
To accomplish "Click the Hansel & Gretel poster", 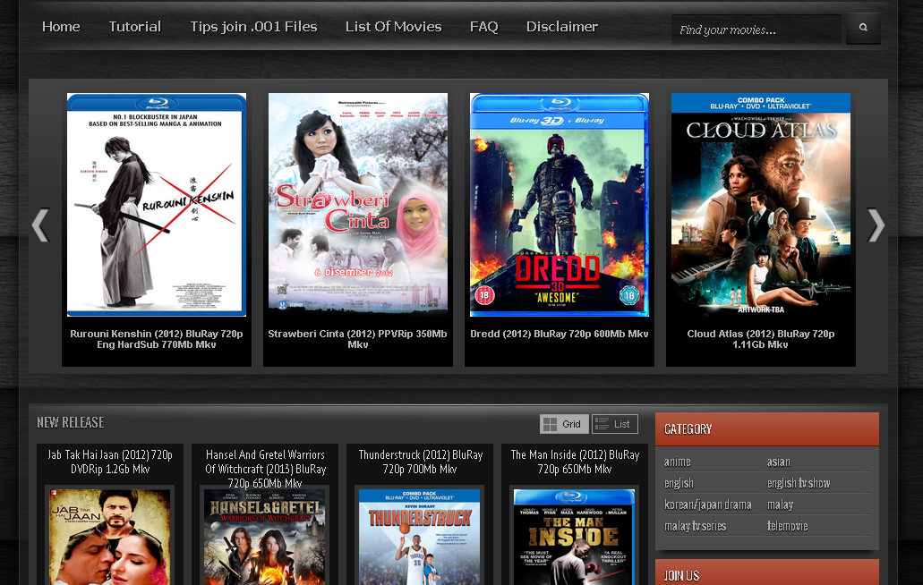I will coord(265,537).
